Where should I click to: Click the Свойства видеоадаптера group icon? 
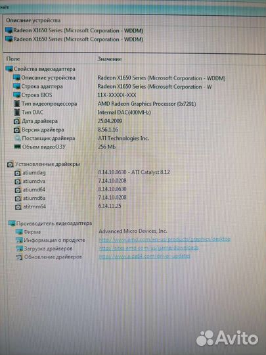9,69
